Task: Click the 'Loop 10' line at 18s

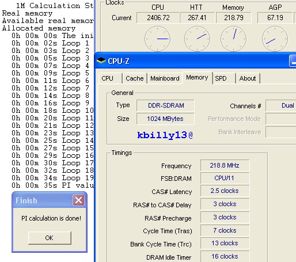Action: coord(52,111)
